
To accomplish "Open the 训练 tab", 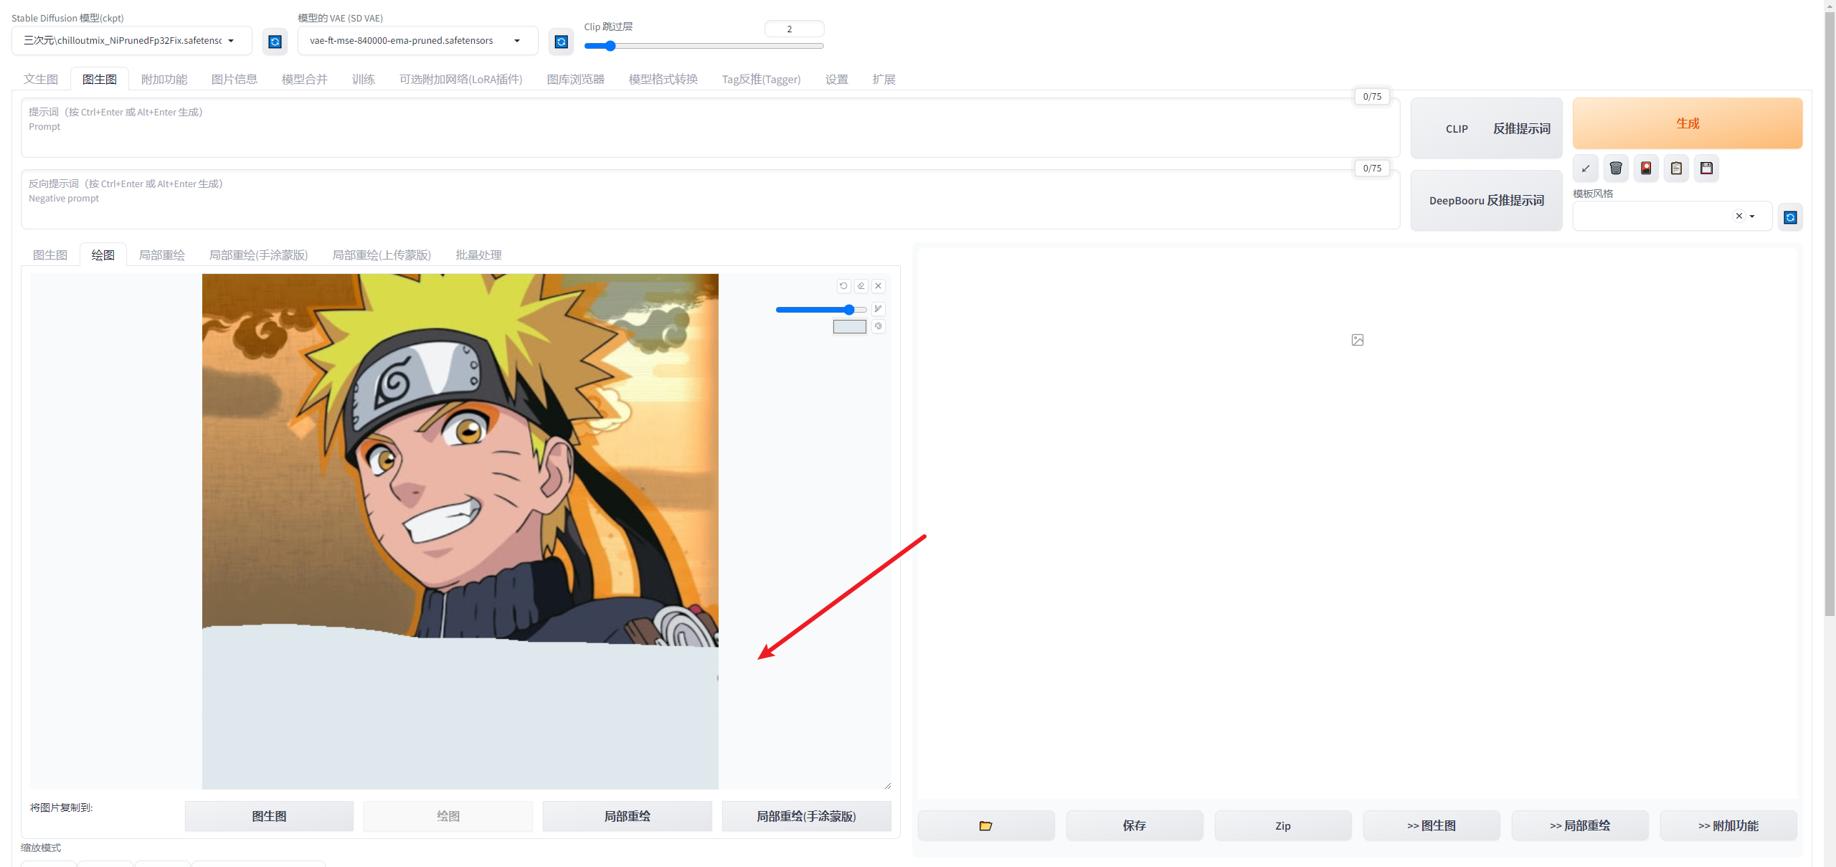I will click(364, 80).
